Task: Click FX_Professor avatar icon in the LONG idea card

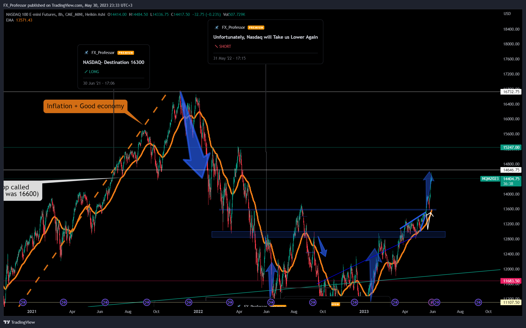Action: click(x=86, y=53)
